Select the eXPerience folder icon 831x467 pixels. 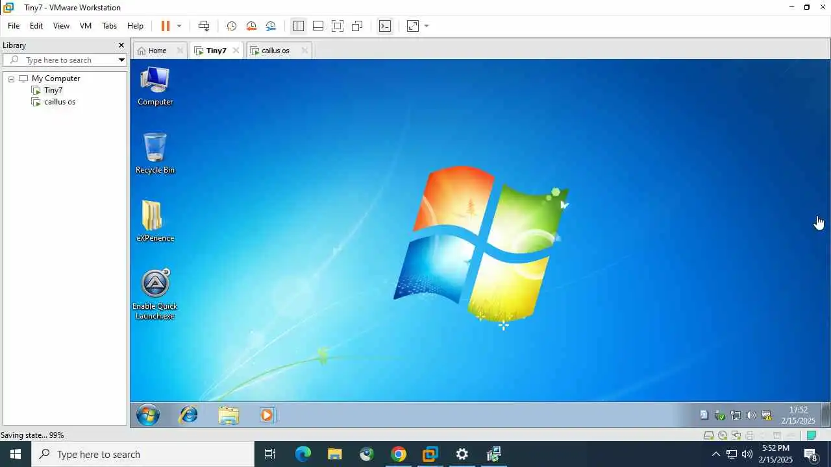[x=155, y=221]
